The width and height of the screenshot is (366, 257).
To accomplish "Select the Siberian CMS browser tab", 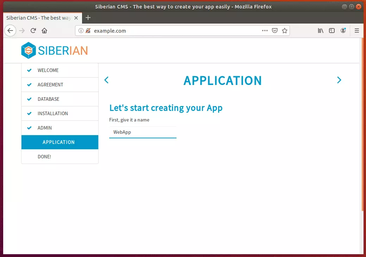I will pos(43,18).
